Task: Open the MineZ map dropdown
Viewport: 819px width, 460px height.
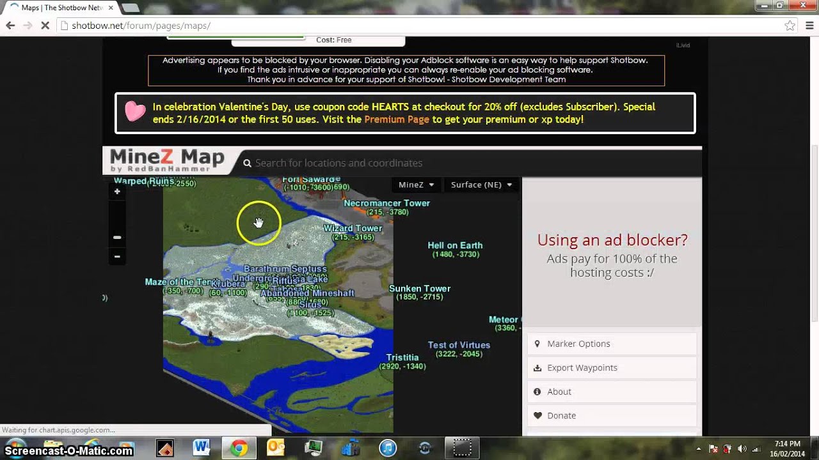Action: tap(416, 185)
